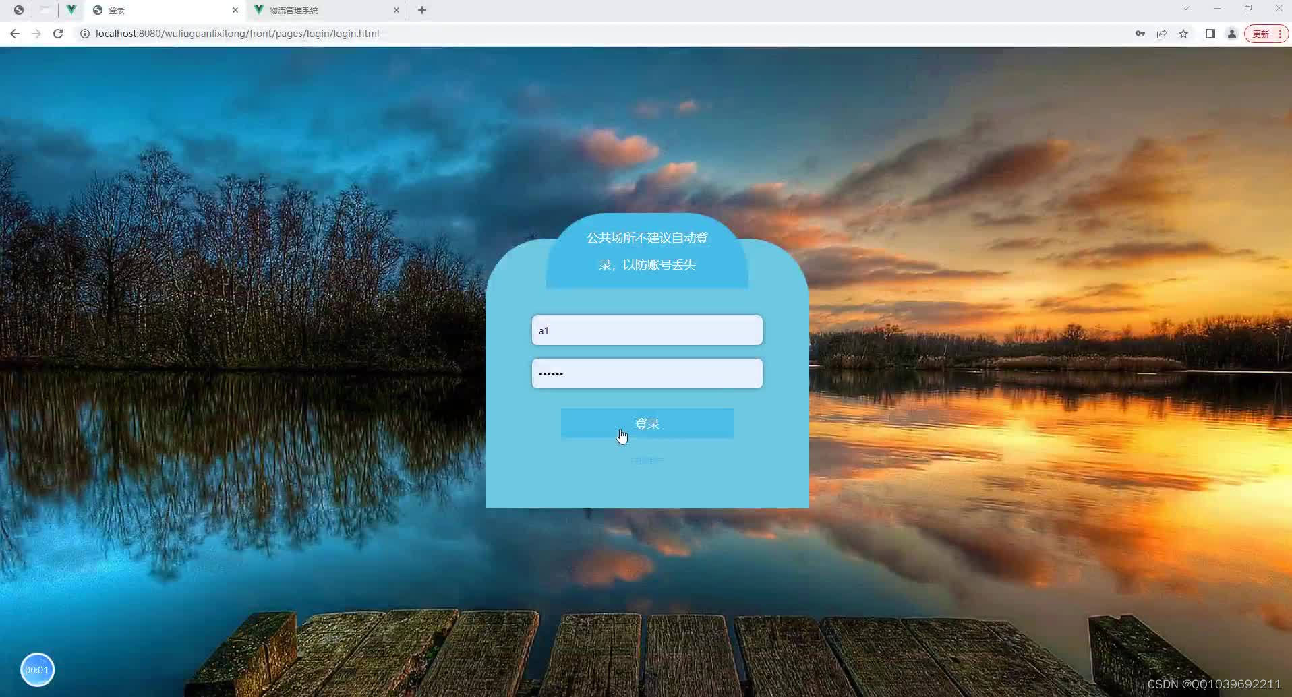
Task: Close the 物流管理系统 tab
Action: tap(397, 10)
